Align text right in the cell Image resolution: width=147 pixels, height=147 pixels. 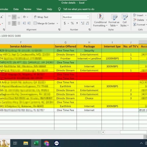click(19, 23)
